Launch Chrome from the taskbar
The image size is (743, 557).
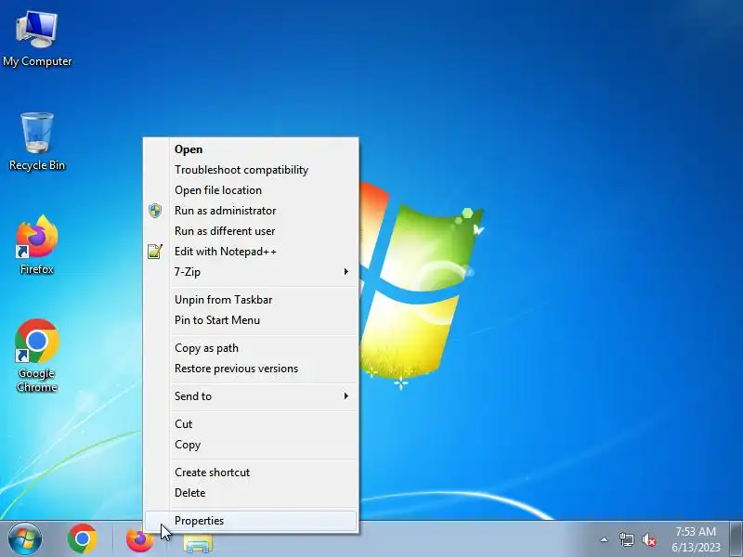pos(83,539)
